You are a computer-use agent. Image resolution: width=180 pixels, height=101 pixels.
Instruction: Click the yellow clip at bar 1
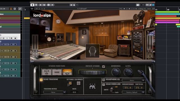27,18
